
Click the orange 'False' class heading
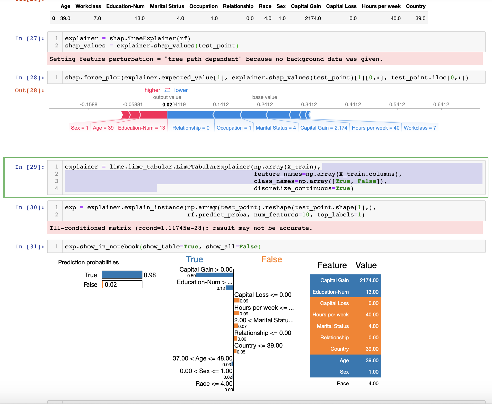click(x=271, y=259)
